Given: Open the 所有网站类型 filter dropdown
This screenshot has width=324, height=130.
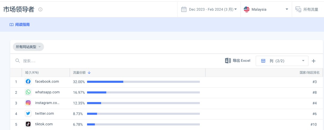Looking at the screenshot, I should click(28, 47).
